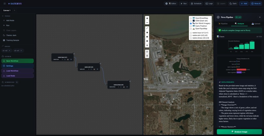
Task: Run the raster.stress (n3) node with its play icon
Action: tap(127, 87)
